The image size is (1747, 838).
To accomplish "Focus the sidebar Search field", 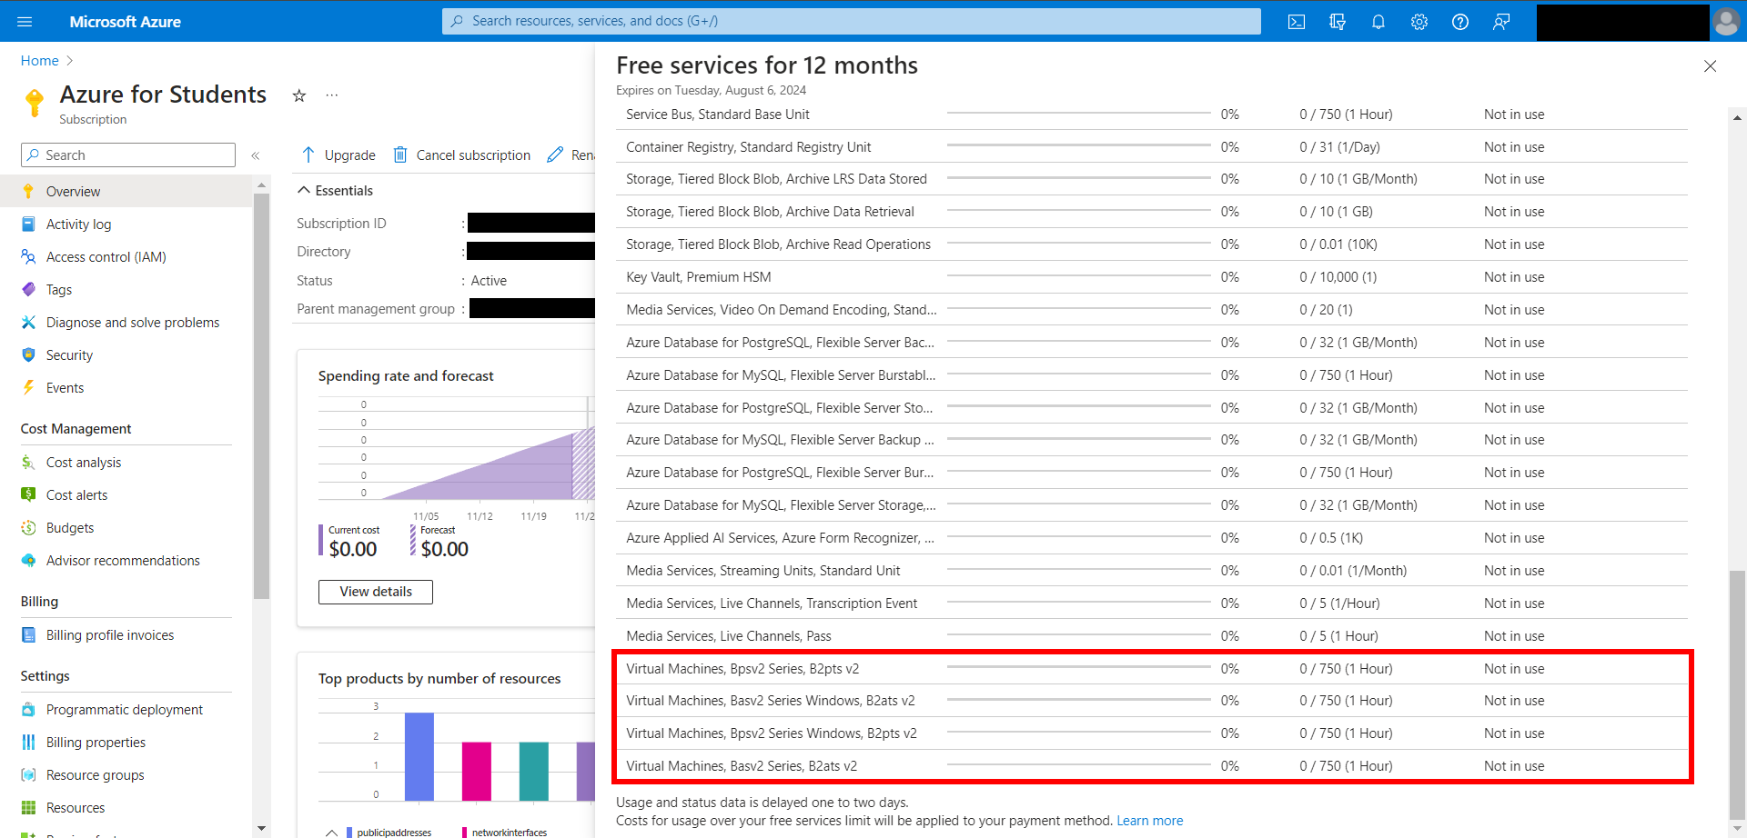I will point(128,155).
